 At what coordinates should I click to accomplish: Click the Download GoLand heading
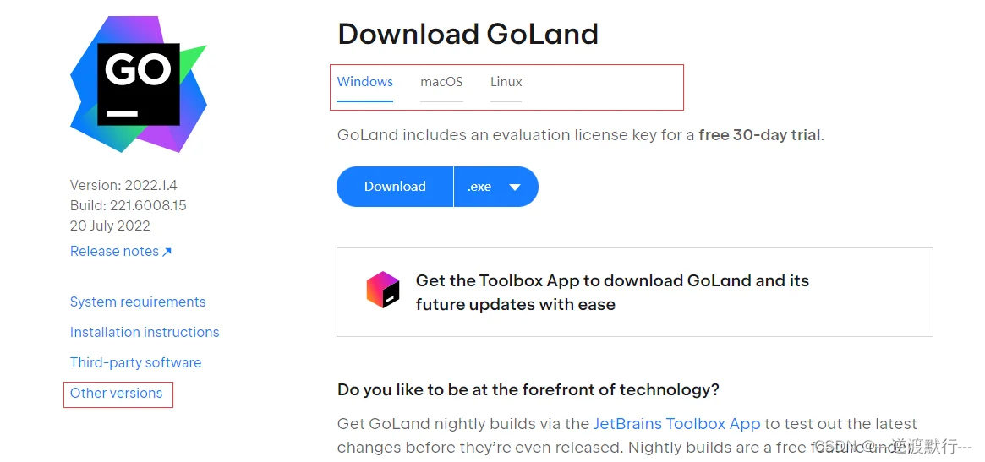pos(468,34)
